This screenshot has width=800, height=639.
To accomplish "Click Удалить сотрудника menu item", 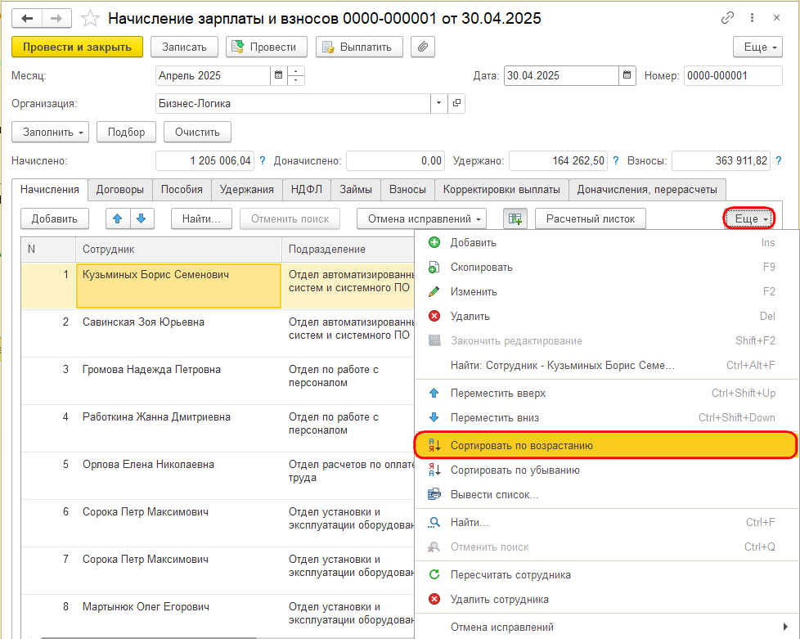I will [x=607, y=599].
